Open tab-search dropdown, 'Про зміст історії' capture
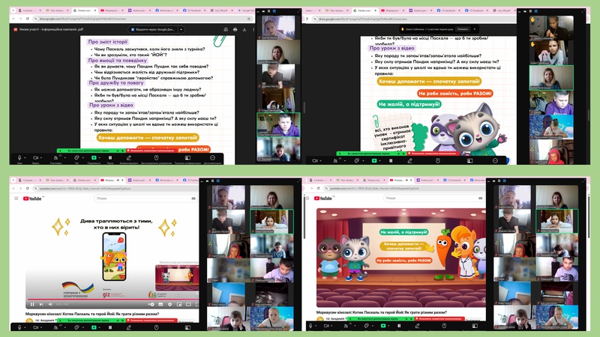Viewport: 600px width, 337px height. pos(13,10)
